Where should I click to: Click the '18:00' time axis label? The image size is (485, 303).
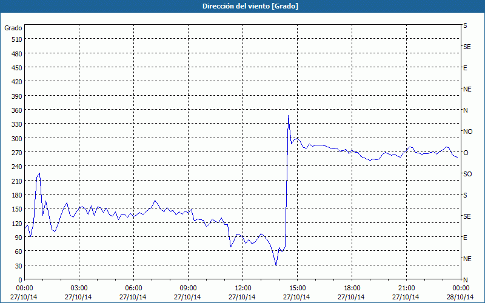coord(352,288)
